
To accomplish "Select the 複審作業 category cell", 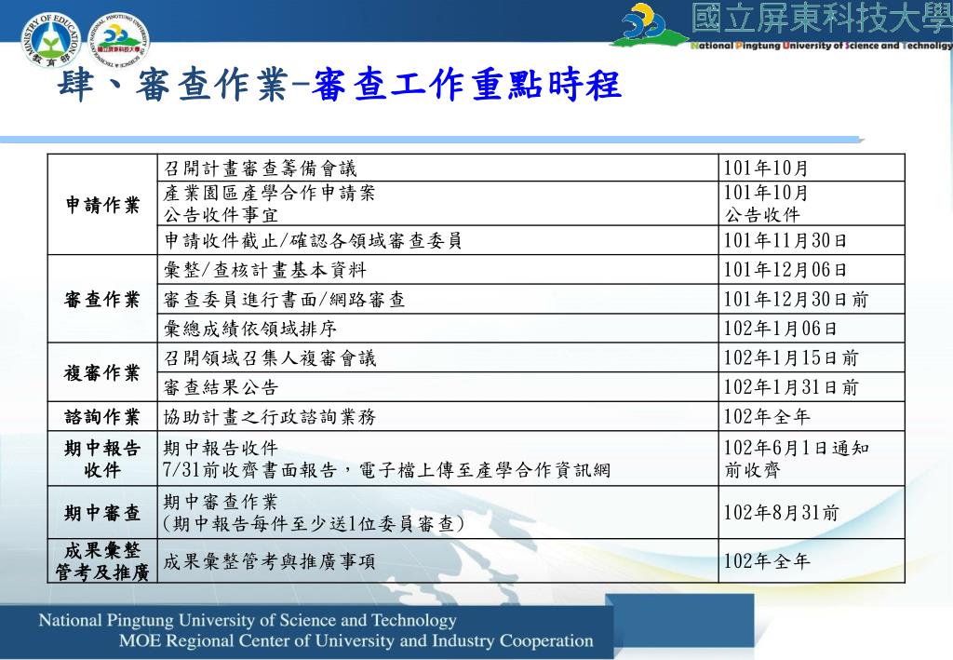I will click(x=102, y=372).
